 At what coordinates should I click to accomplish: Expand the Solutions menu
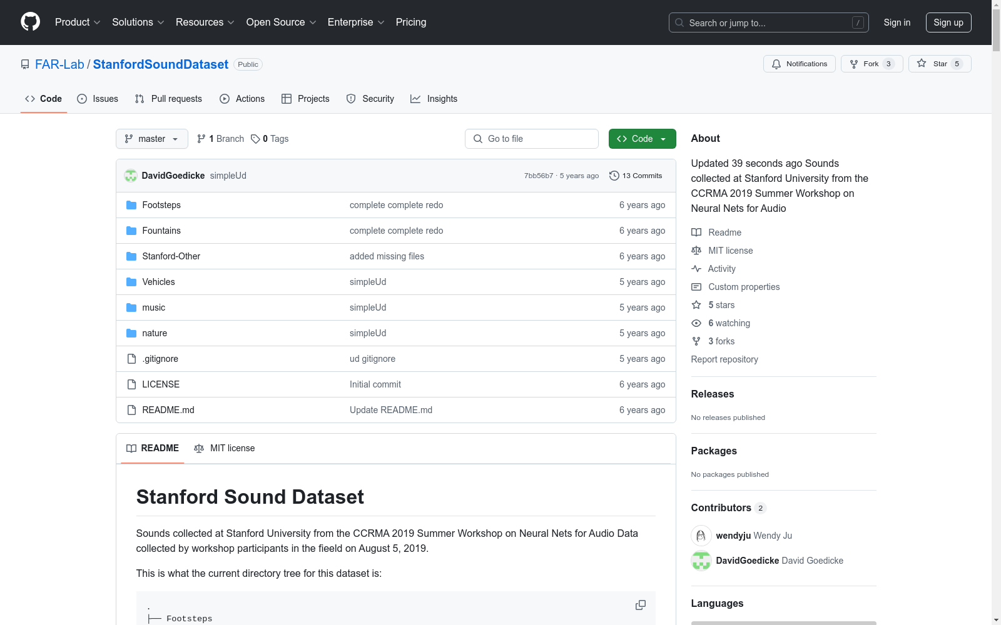(138, 22)
